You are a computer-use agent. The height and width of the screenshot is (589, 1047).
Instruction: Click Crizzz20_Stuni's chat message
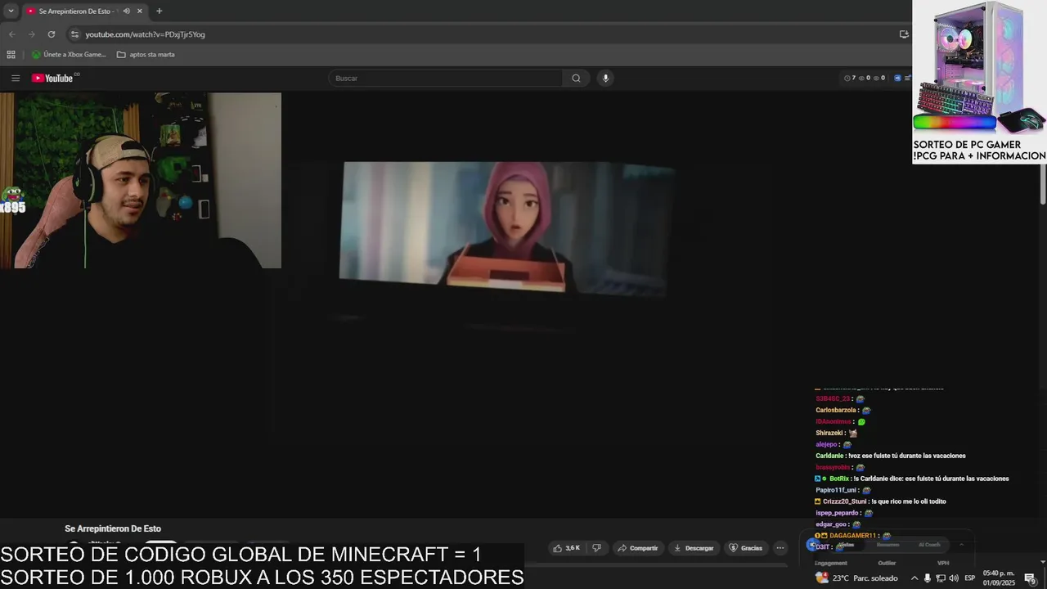click(880, 501)
